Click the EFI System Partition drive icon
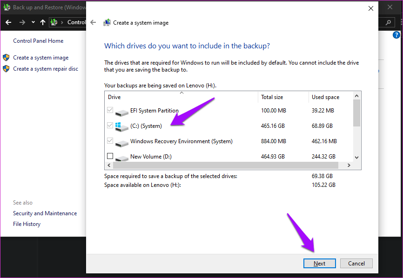 (x=121, y=111)
